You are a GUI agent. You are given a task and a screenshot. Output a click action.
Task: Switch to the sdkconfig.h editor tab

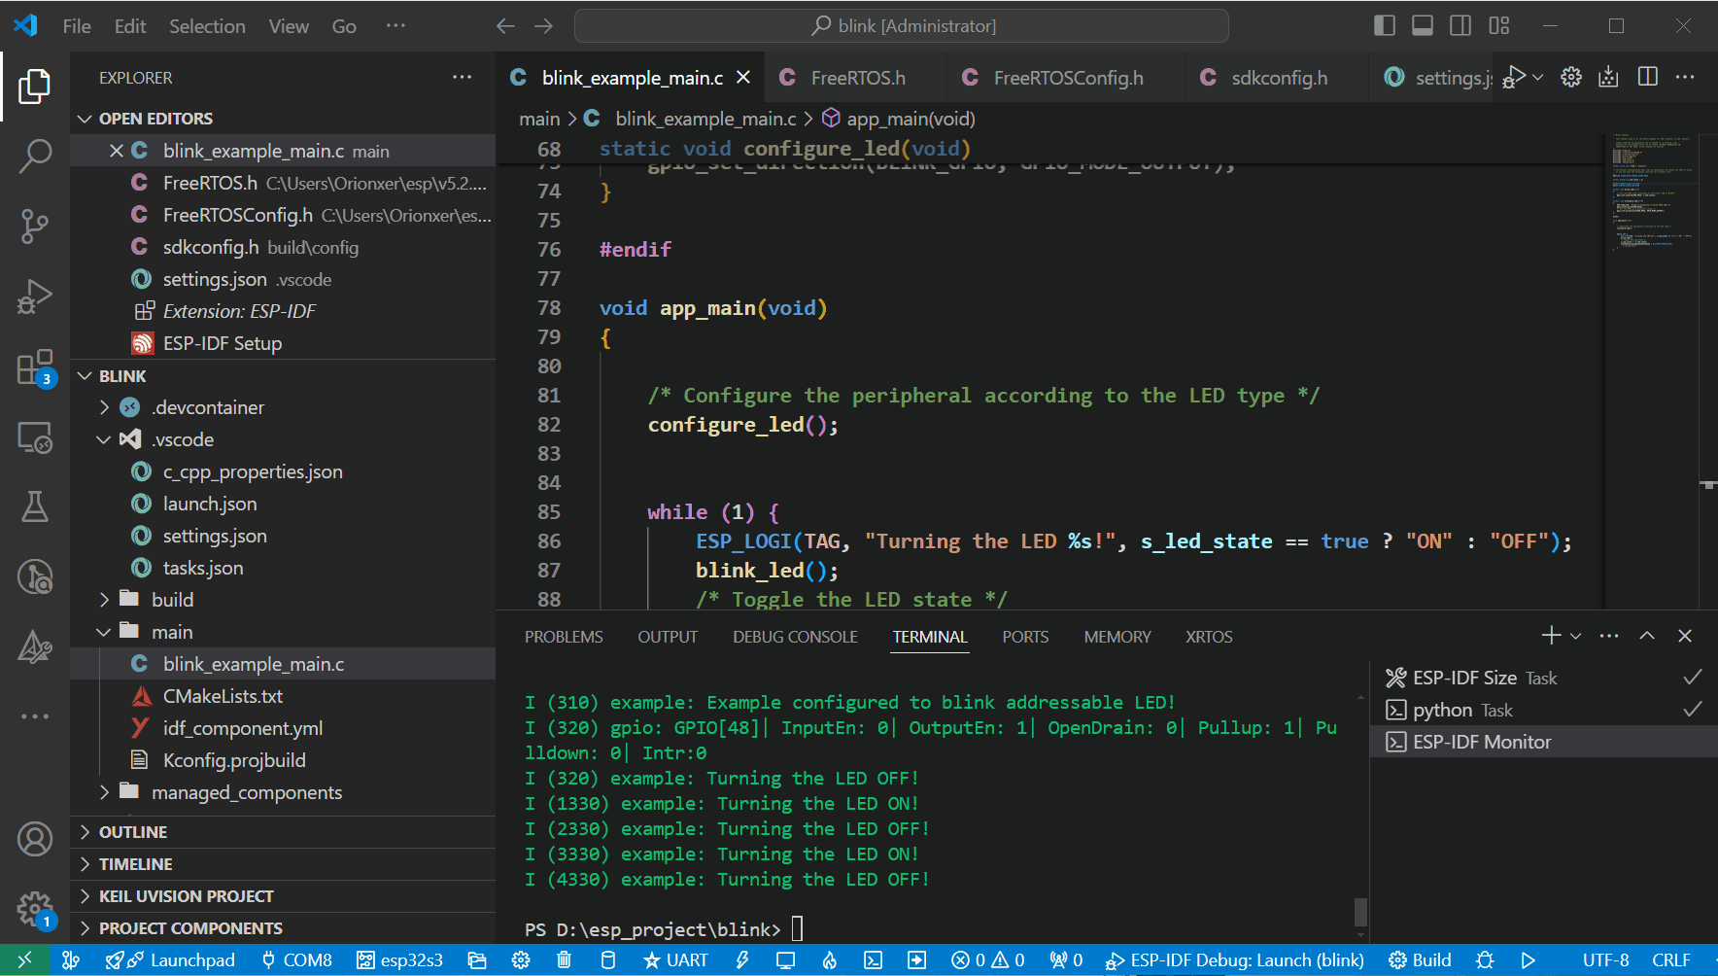(x=1277, y=78)
